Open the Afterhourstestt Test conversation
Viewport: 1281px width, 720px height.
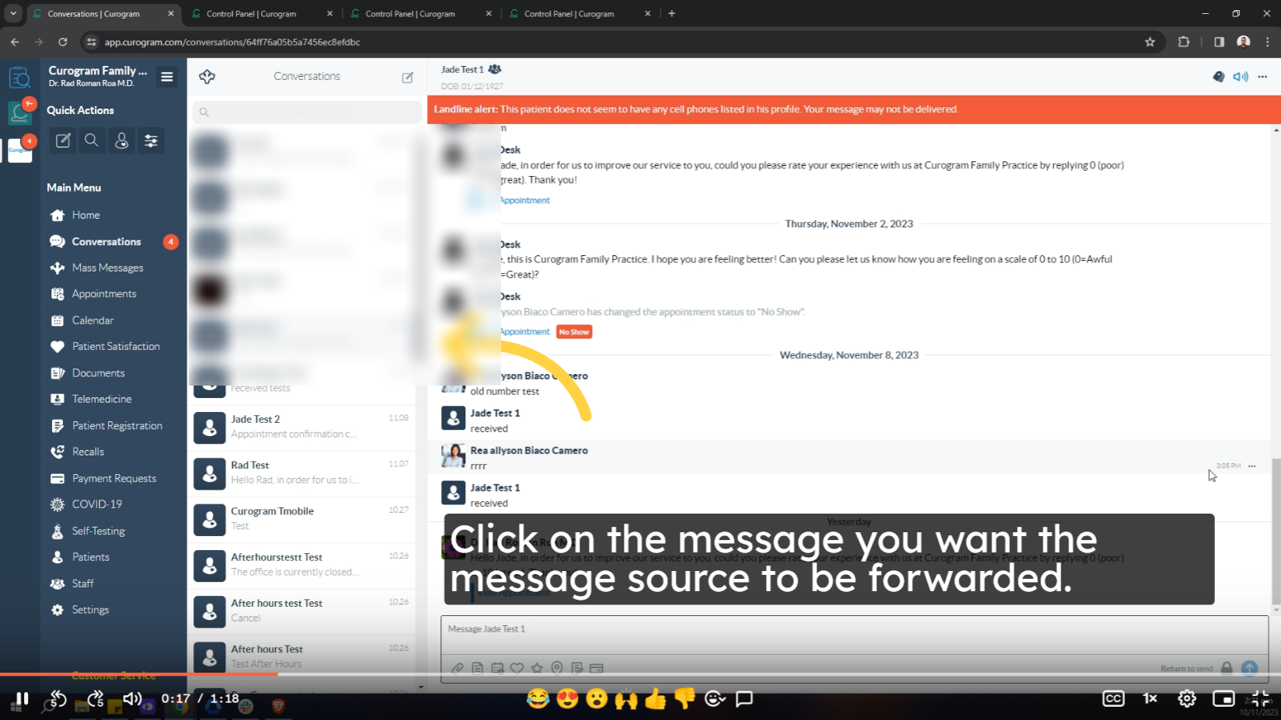(x=301, y=564)
